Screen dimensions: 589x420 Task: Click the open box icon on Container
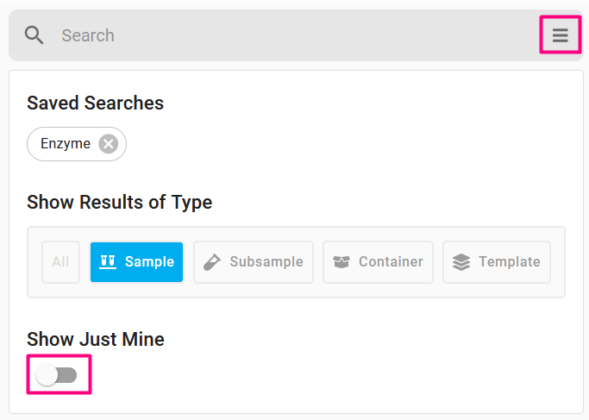(341, 262)
